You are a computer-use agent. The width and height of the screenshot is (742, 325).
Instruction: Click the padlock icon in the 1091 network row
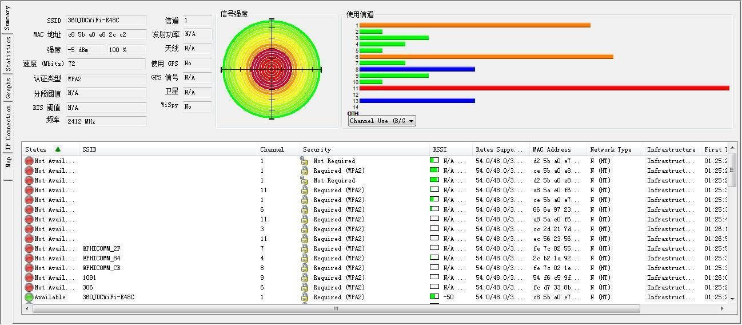coord(305,278)
